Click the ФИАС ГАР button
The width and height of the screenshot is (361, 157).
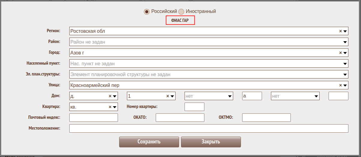(180, 20)
